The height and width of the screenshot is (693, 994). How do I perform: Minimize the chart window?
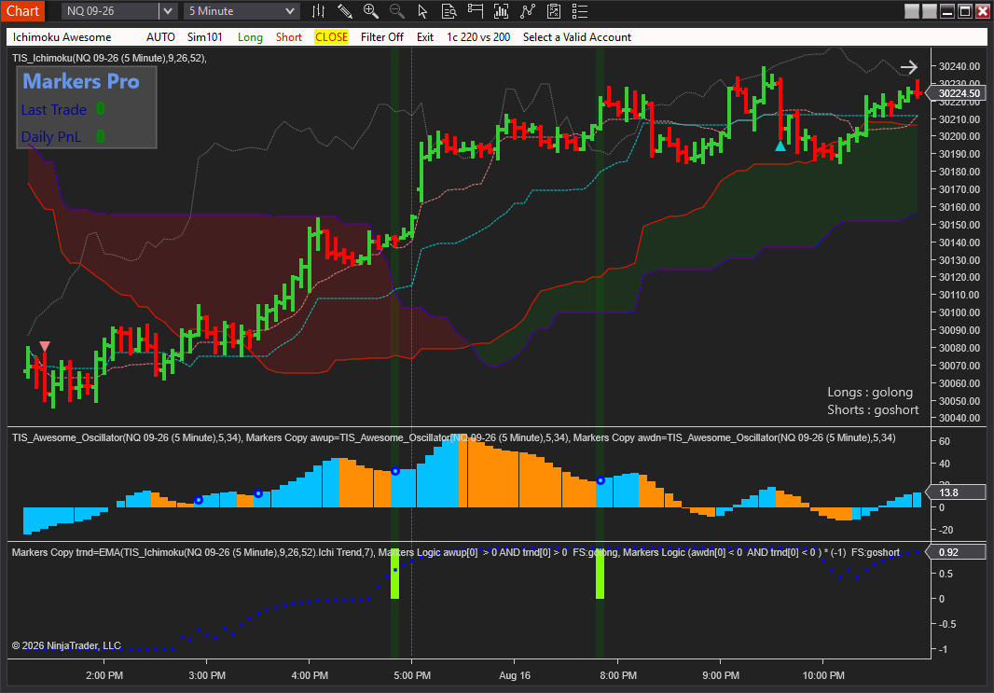pyautogui.click(x=947, y=11)
